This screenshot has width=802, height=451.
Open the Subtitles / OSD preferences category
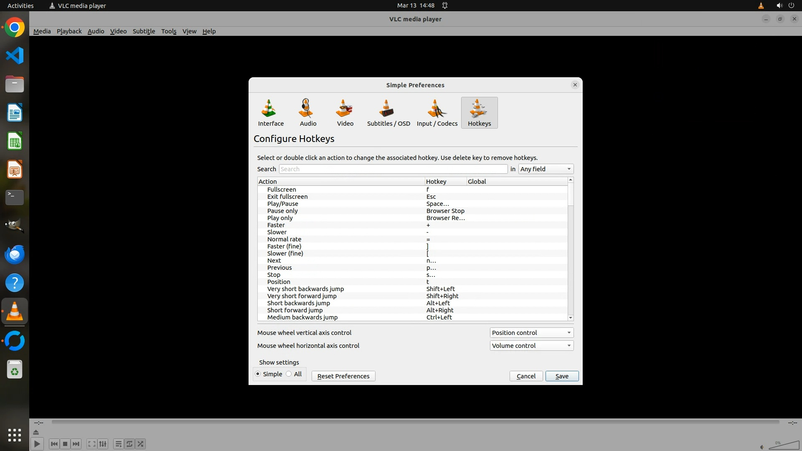[388, 113]
